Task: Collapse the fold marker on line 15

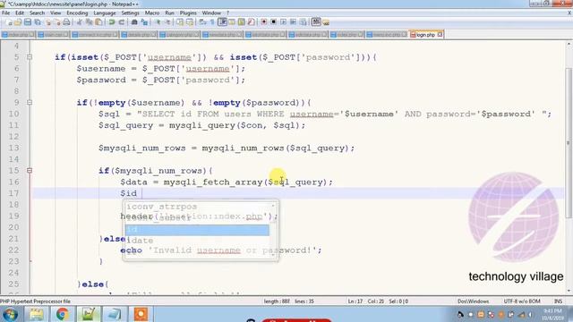Action: [x=30, y=171]
